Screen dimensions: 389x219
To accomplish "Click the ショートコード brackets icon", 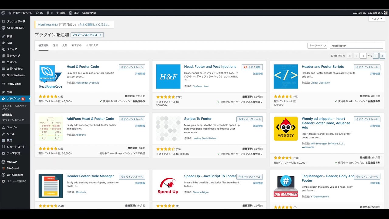I will 3,147.
